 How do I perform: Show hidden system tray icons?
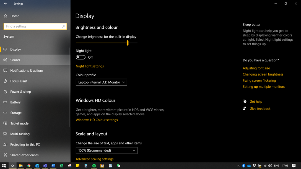pyautogui.click(x=238, y=166)
